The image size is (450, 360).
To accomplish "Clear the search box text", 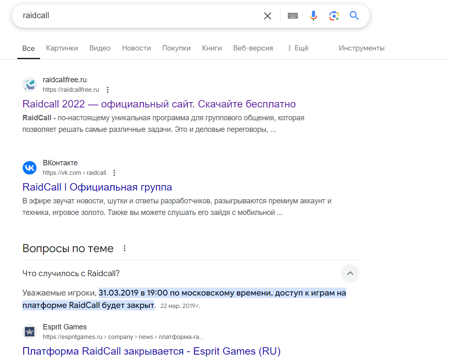I will (x=268, y=16).
